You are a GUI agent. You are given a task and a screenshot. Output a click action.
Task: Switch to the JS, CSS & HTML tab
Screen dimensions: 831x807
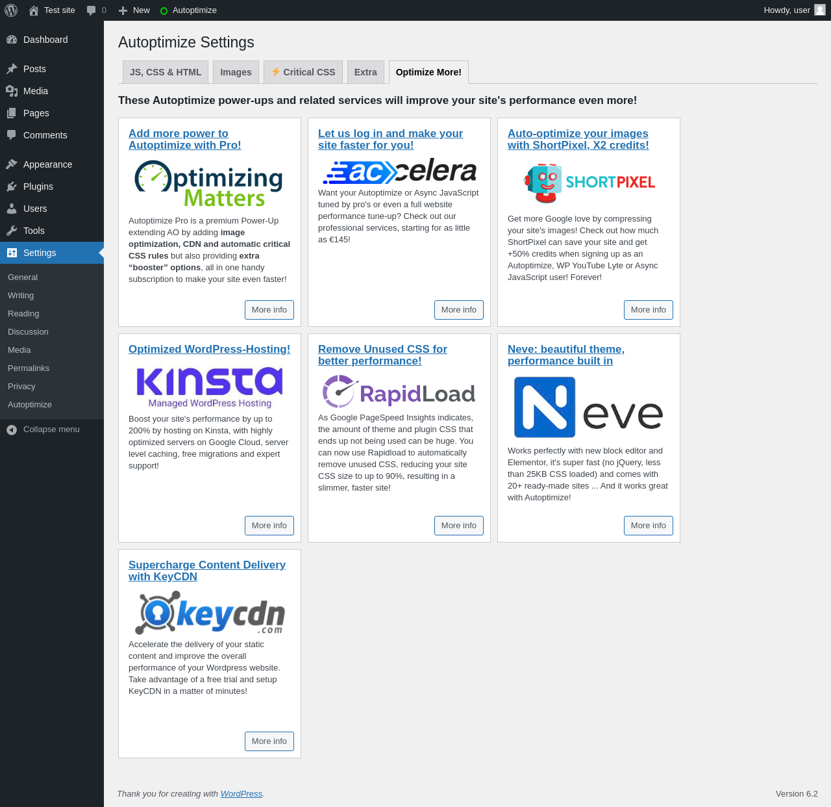[166, 72]
